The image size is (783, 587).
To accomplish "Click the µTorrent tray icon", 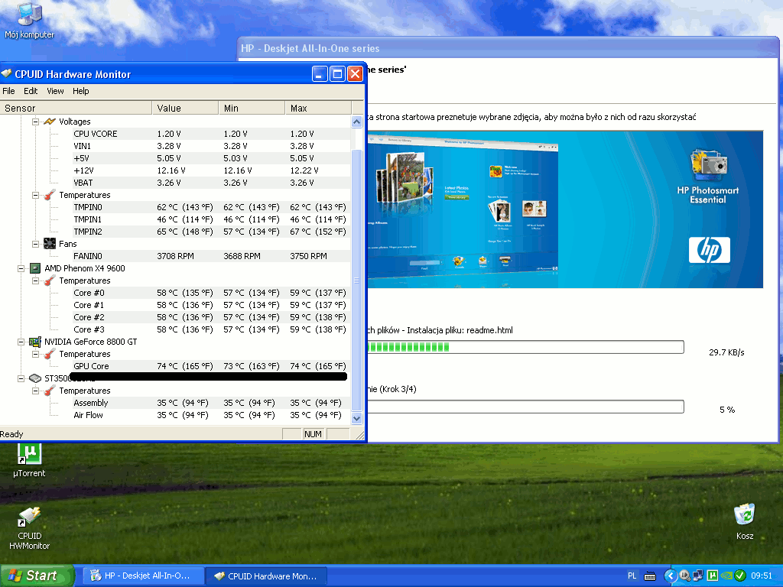I will (712, 576).
